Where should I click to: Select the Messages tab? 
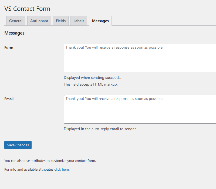pyautogui.click(x=100, y=21)
